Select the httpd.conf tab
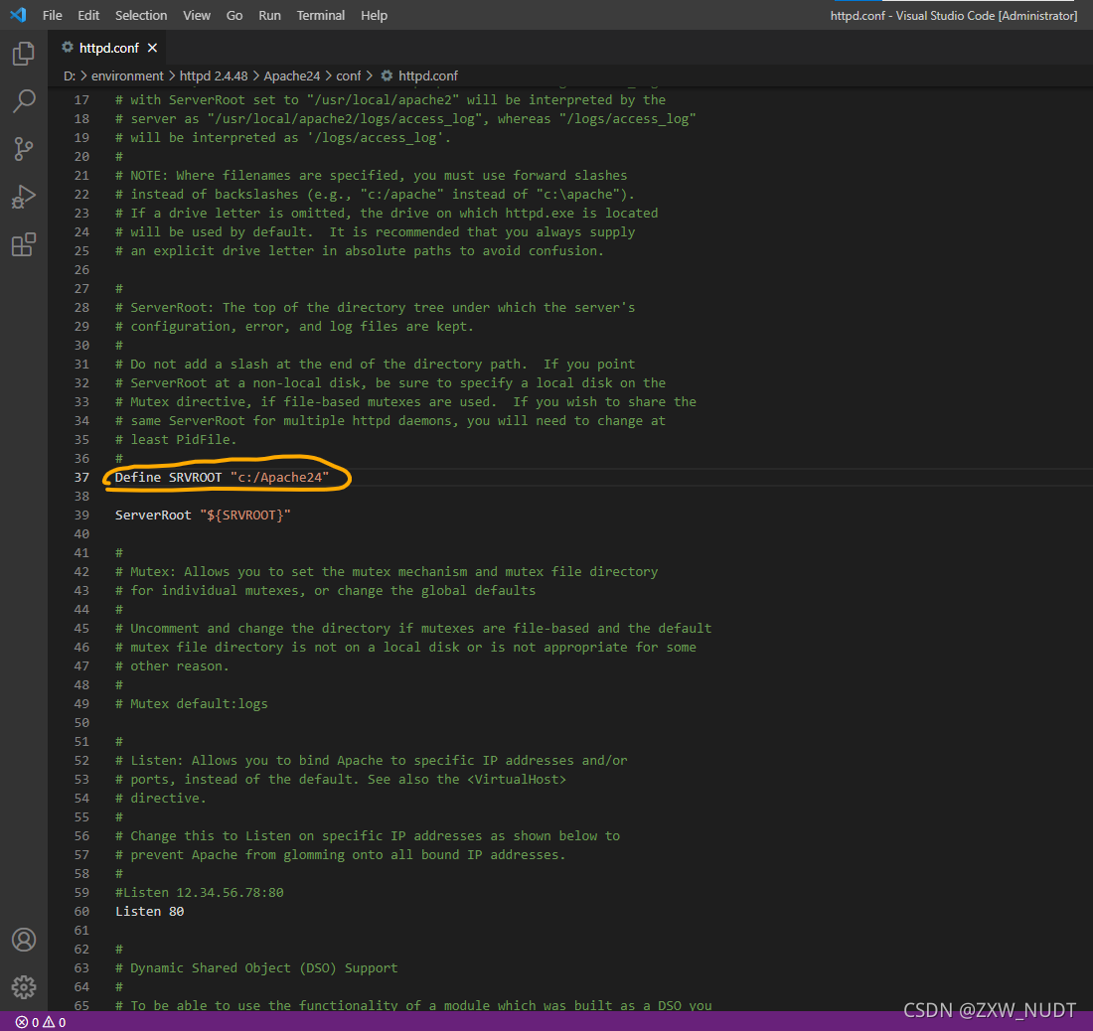Screen dimensions: 1093x1031 click(x=108, y=48)
